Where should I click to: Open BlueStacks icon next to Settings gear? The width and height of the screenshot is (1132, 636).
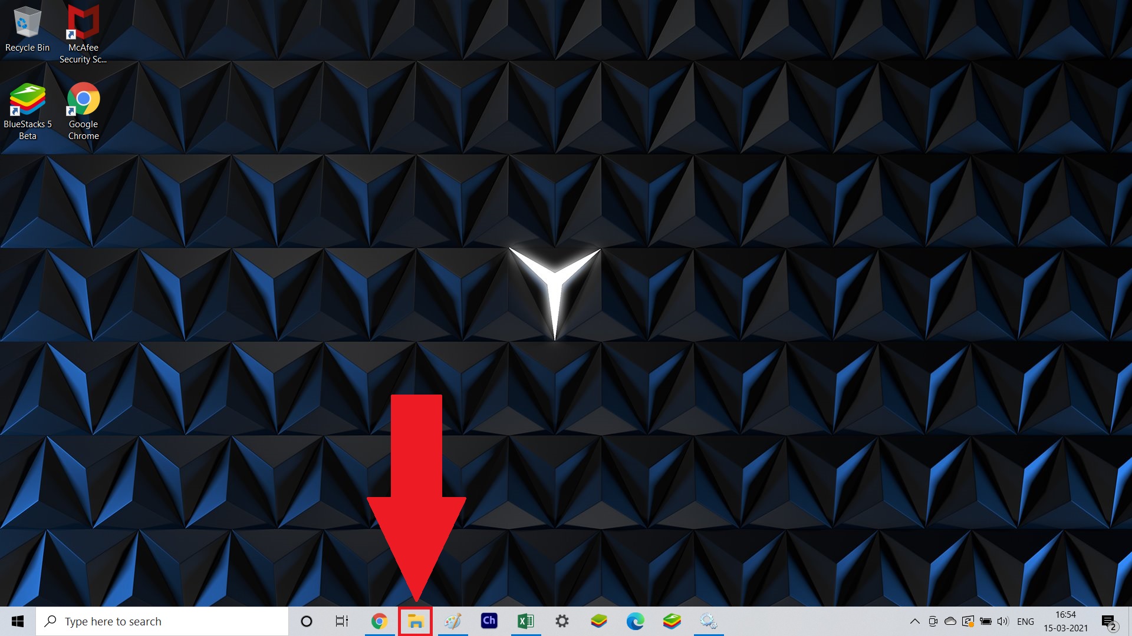598,621
